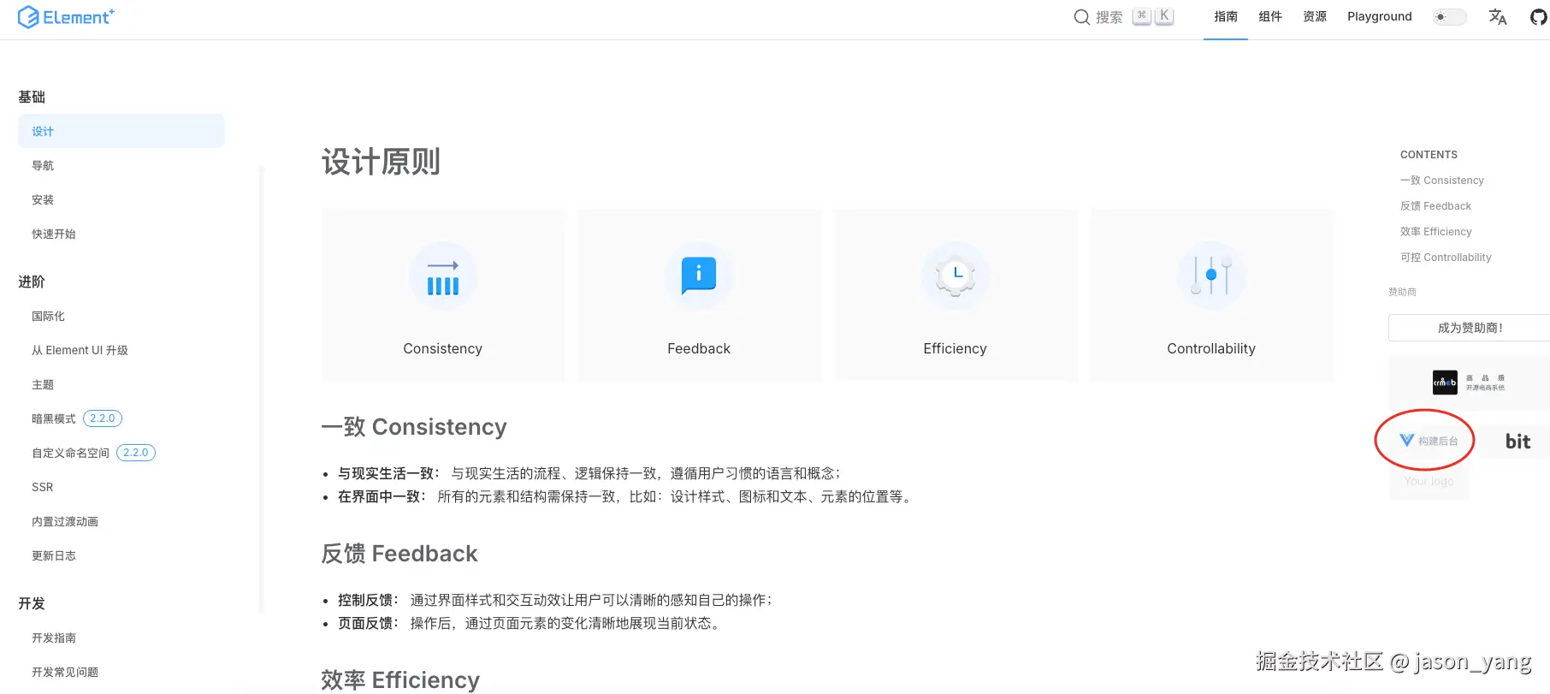Switch to the 资源 nav tab
This screenshot has width=1550, height=694.
tap(1315, 17)
